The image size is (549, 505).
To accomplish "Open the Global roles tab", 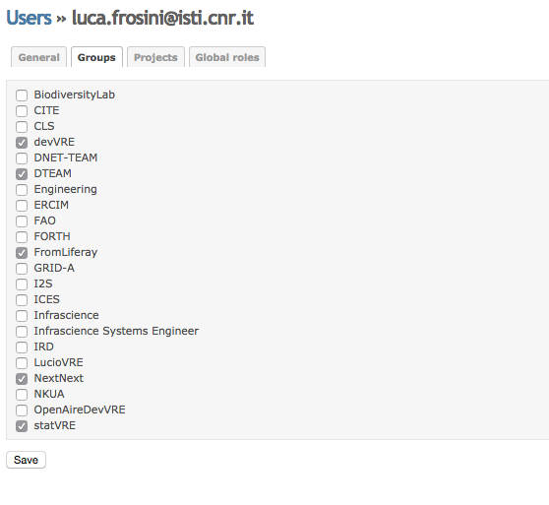I will (227, 57).
